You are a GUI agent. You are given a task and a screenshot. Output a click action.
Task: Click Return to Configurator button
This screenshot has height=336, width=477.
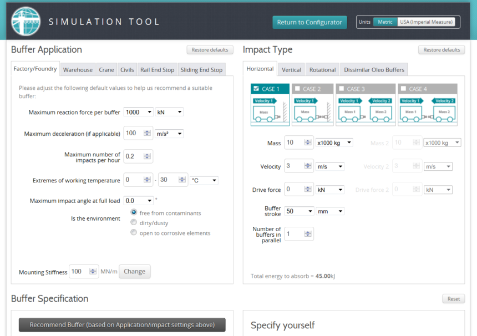pyautogui.click(x=309, y=22)
